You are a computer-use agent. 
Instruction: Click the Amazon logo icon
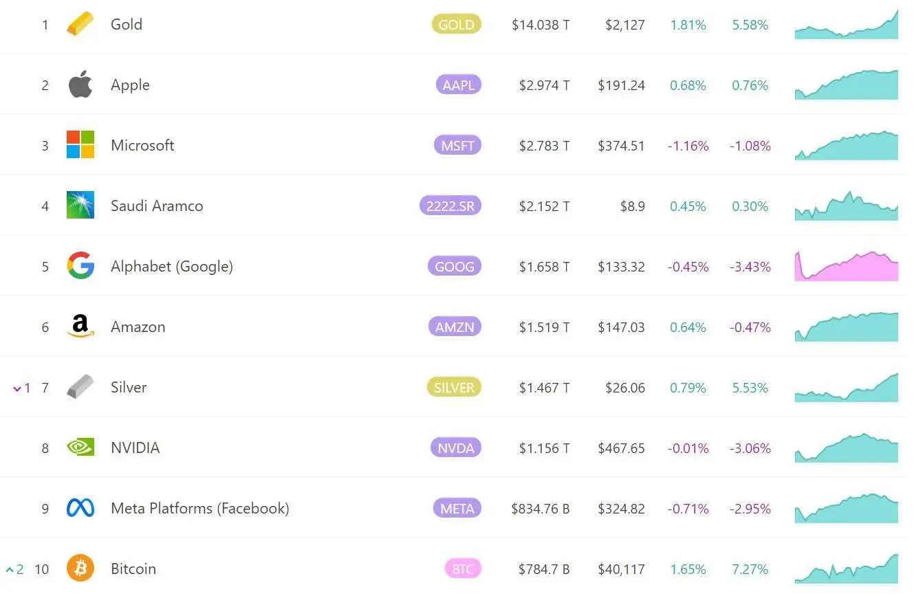[x=80, y=327]
